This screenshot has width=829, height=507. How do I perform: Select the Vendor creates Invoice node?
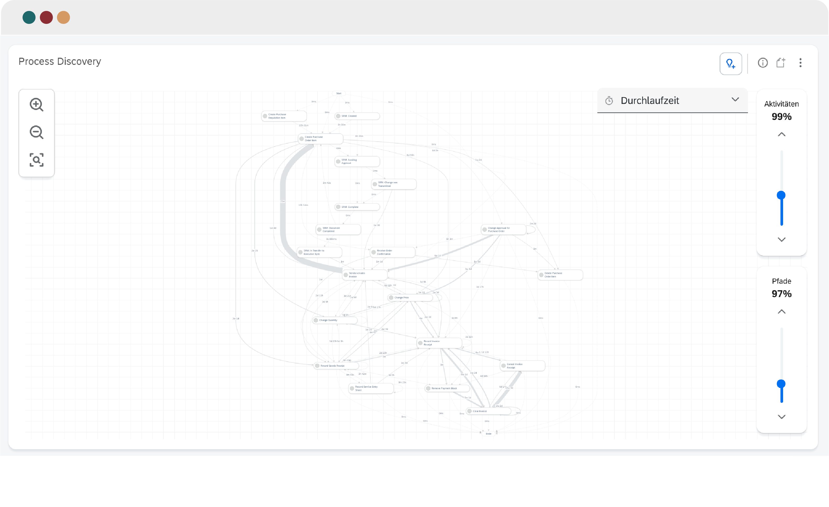pos(364,275)
